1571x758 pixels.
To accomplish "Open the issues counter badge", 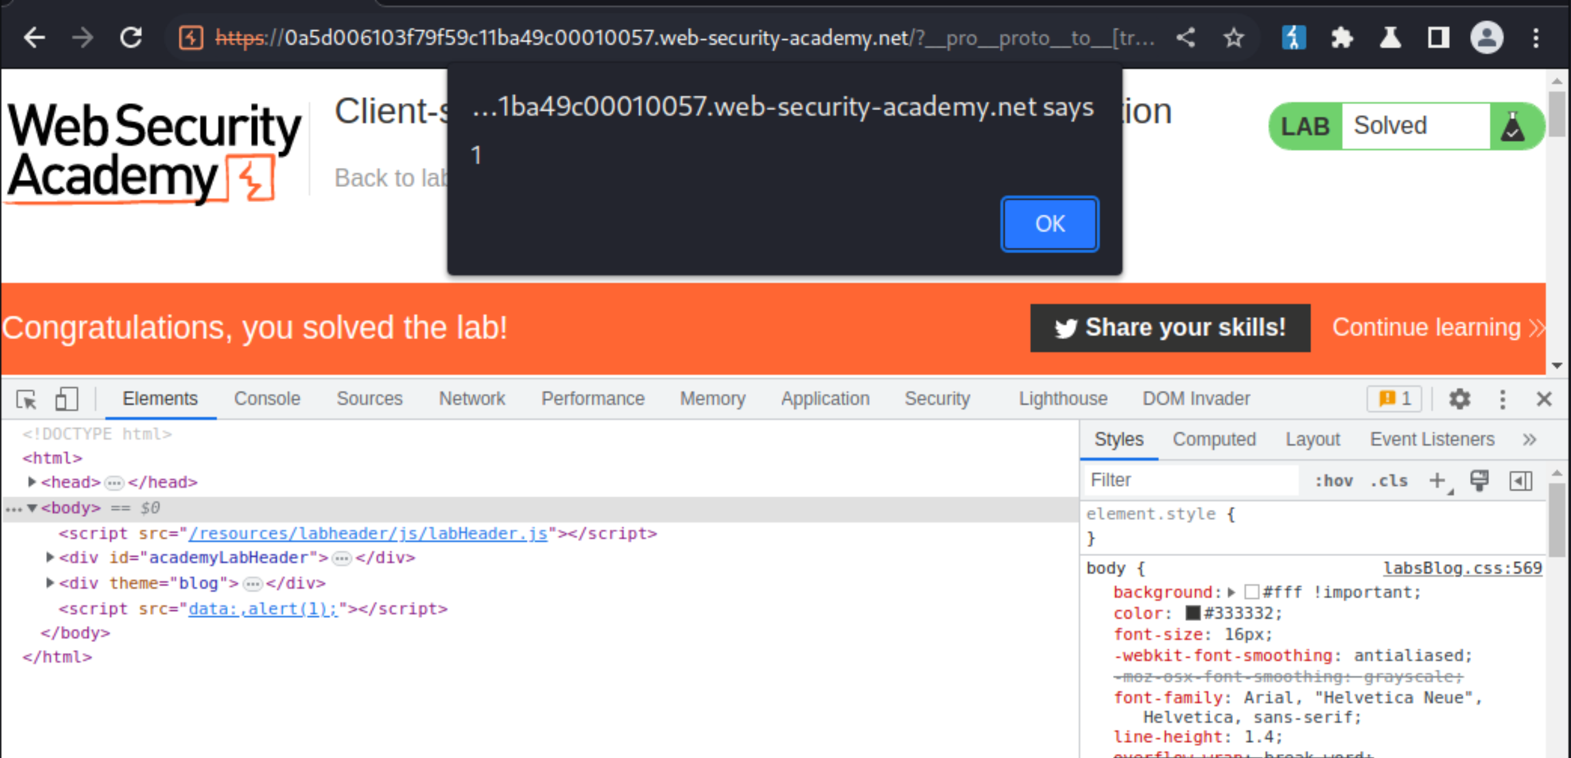I will [1394, 399].
